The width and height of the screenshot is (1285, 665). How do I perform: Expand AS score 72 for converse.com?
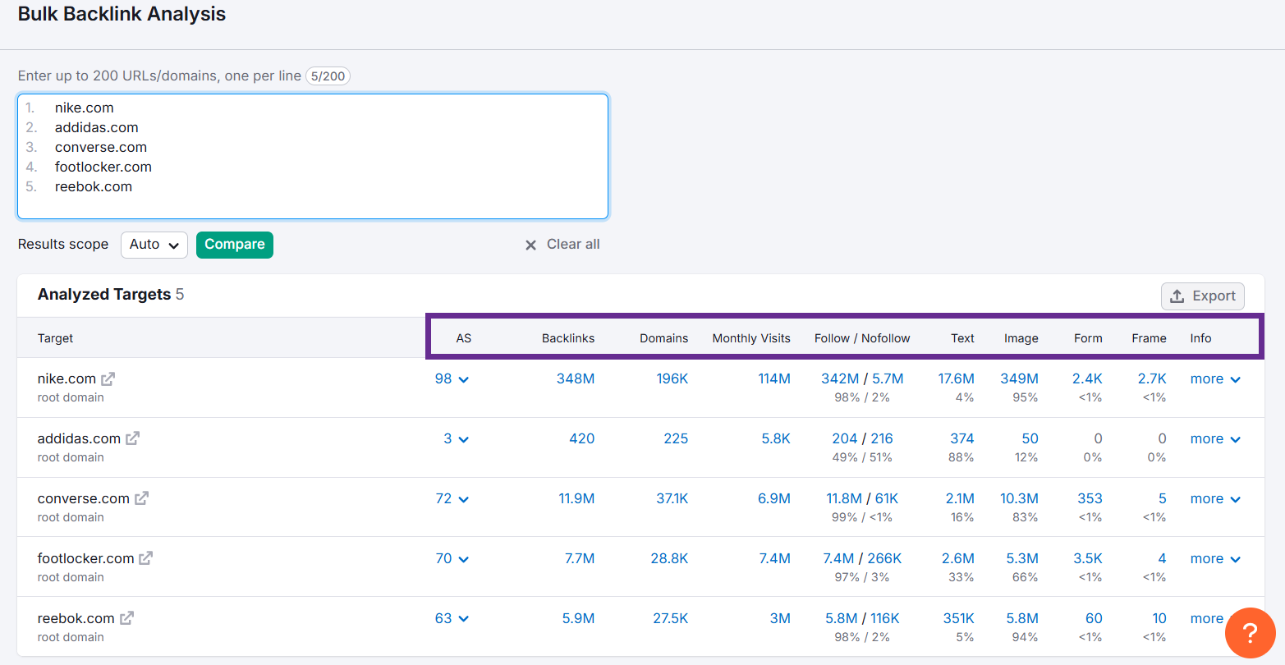coord(452,498)
